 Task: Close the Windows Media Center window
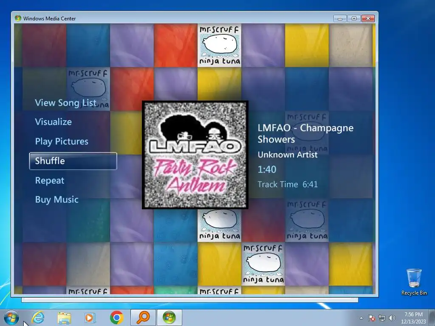coord(368,18)
